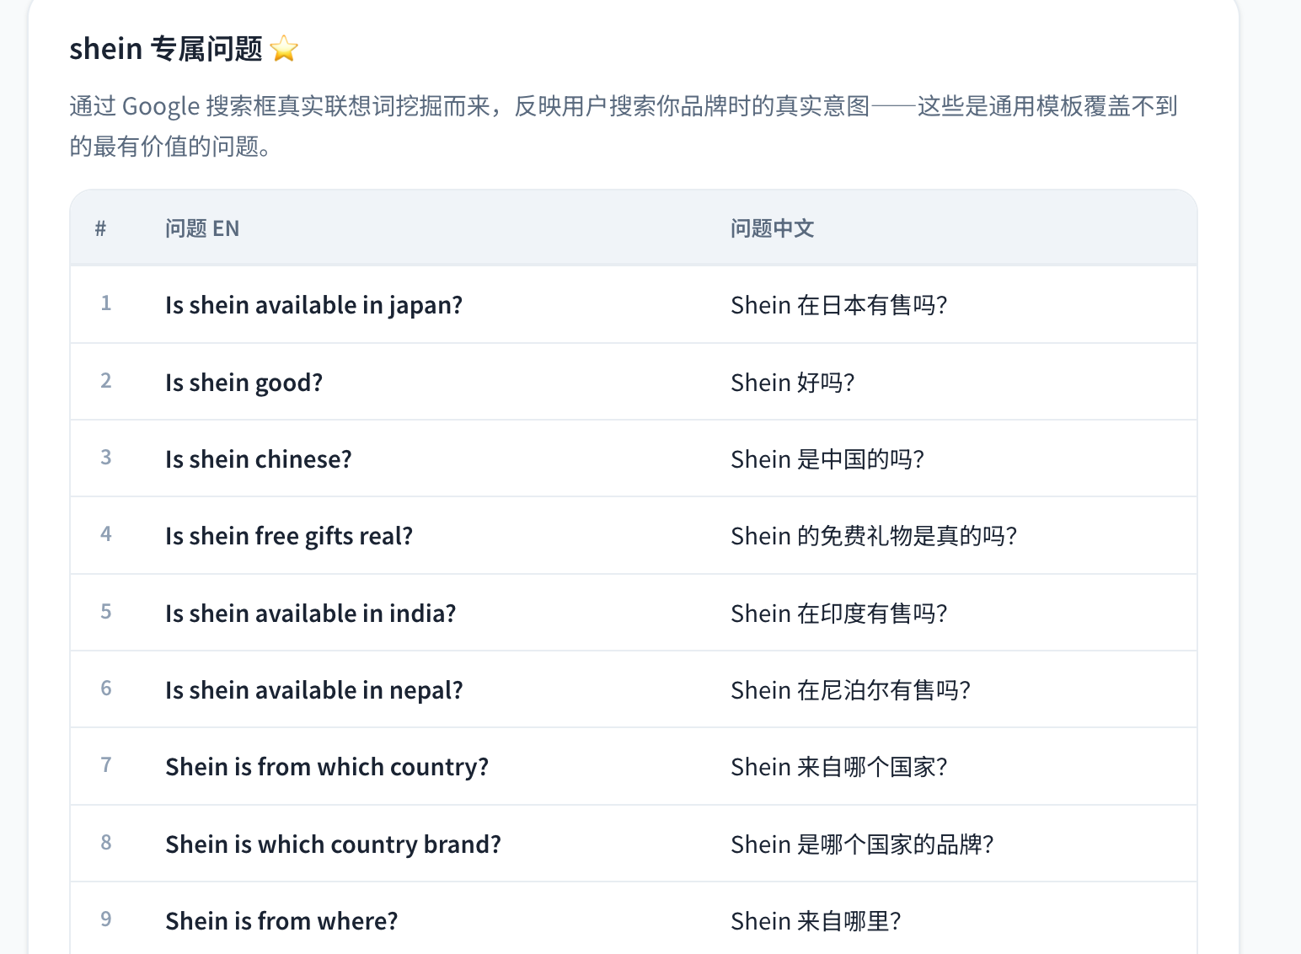Select "Is shein good?" question
This screenshot has height=954, width=1301.
[x=244, y=383]
